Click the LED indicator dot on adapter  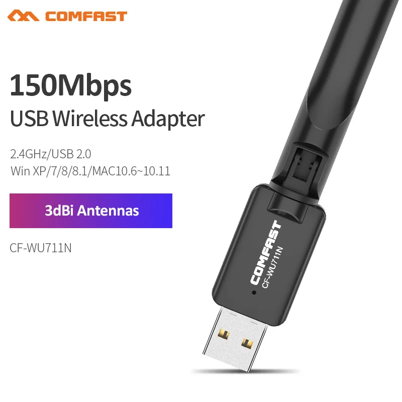click(x=254, y=292)
